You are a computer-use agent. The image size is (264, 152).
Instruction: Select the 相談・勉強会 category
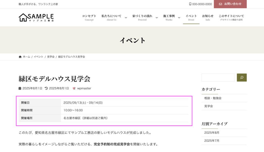pyautogui.click(x=213, y=98)
